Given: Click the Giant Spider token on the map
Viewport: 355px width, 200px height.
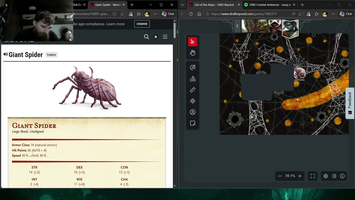Looking at the screenshot, I should tap(300, 74).
